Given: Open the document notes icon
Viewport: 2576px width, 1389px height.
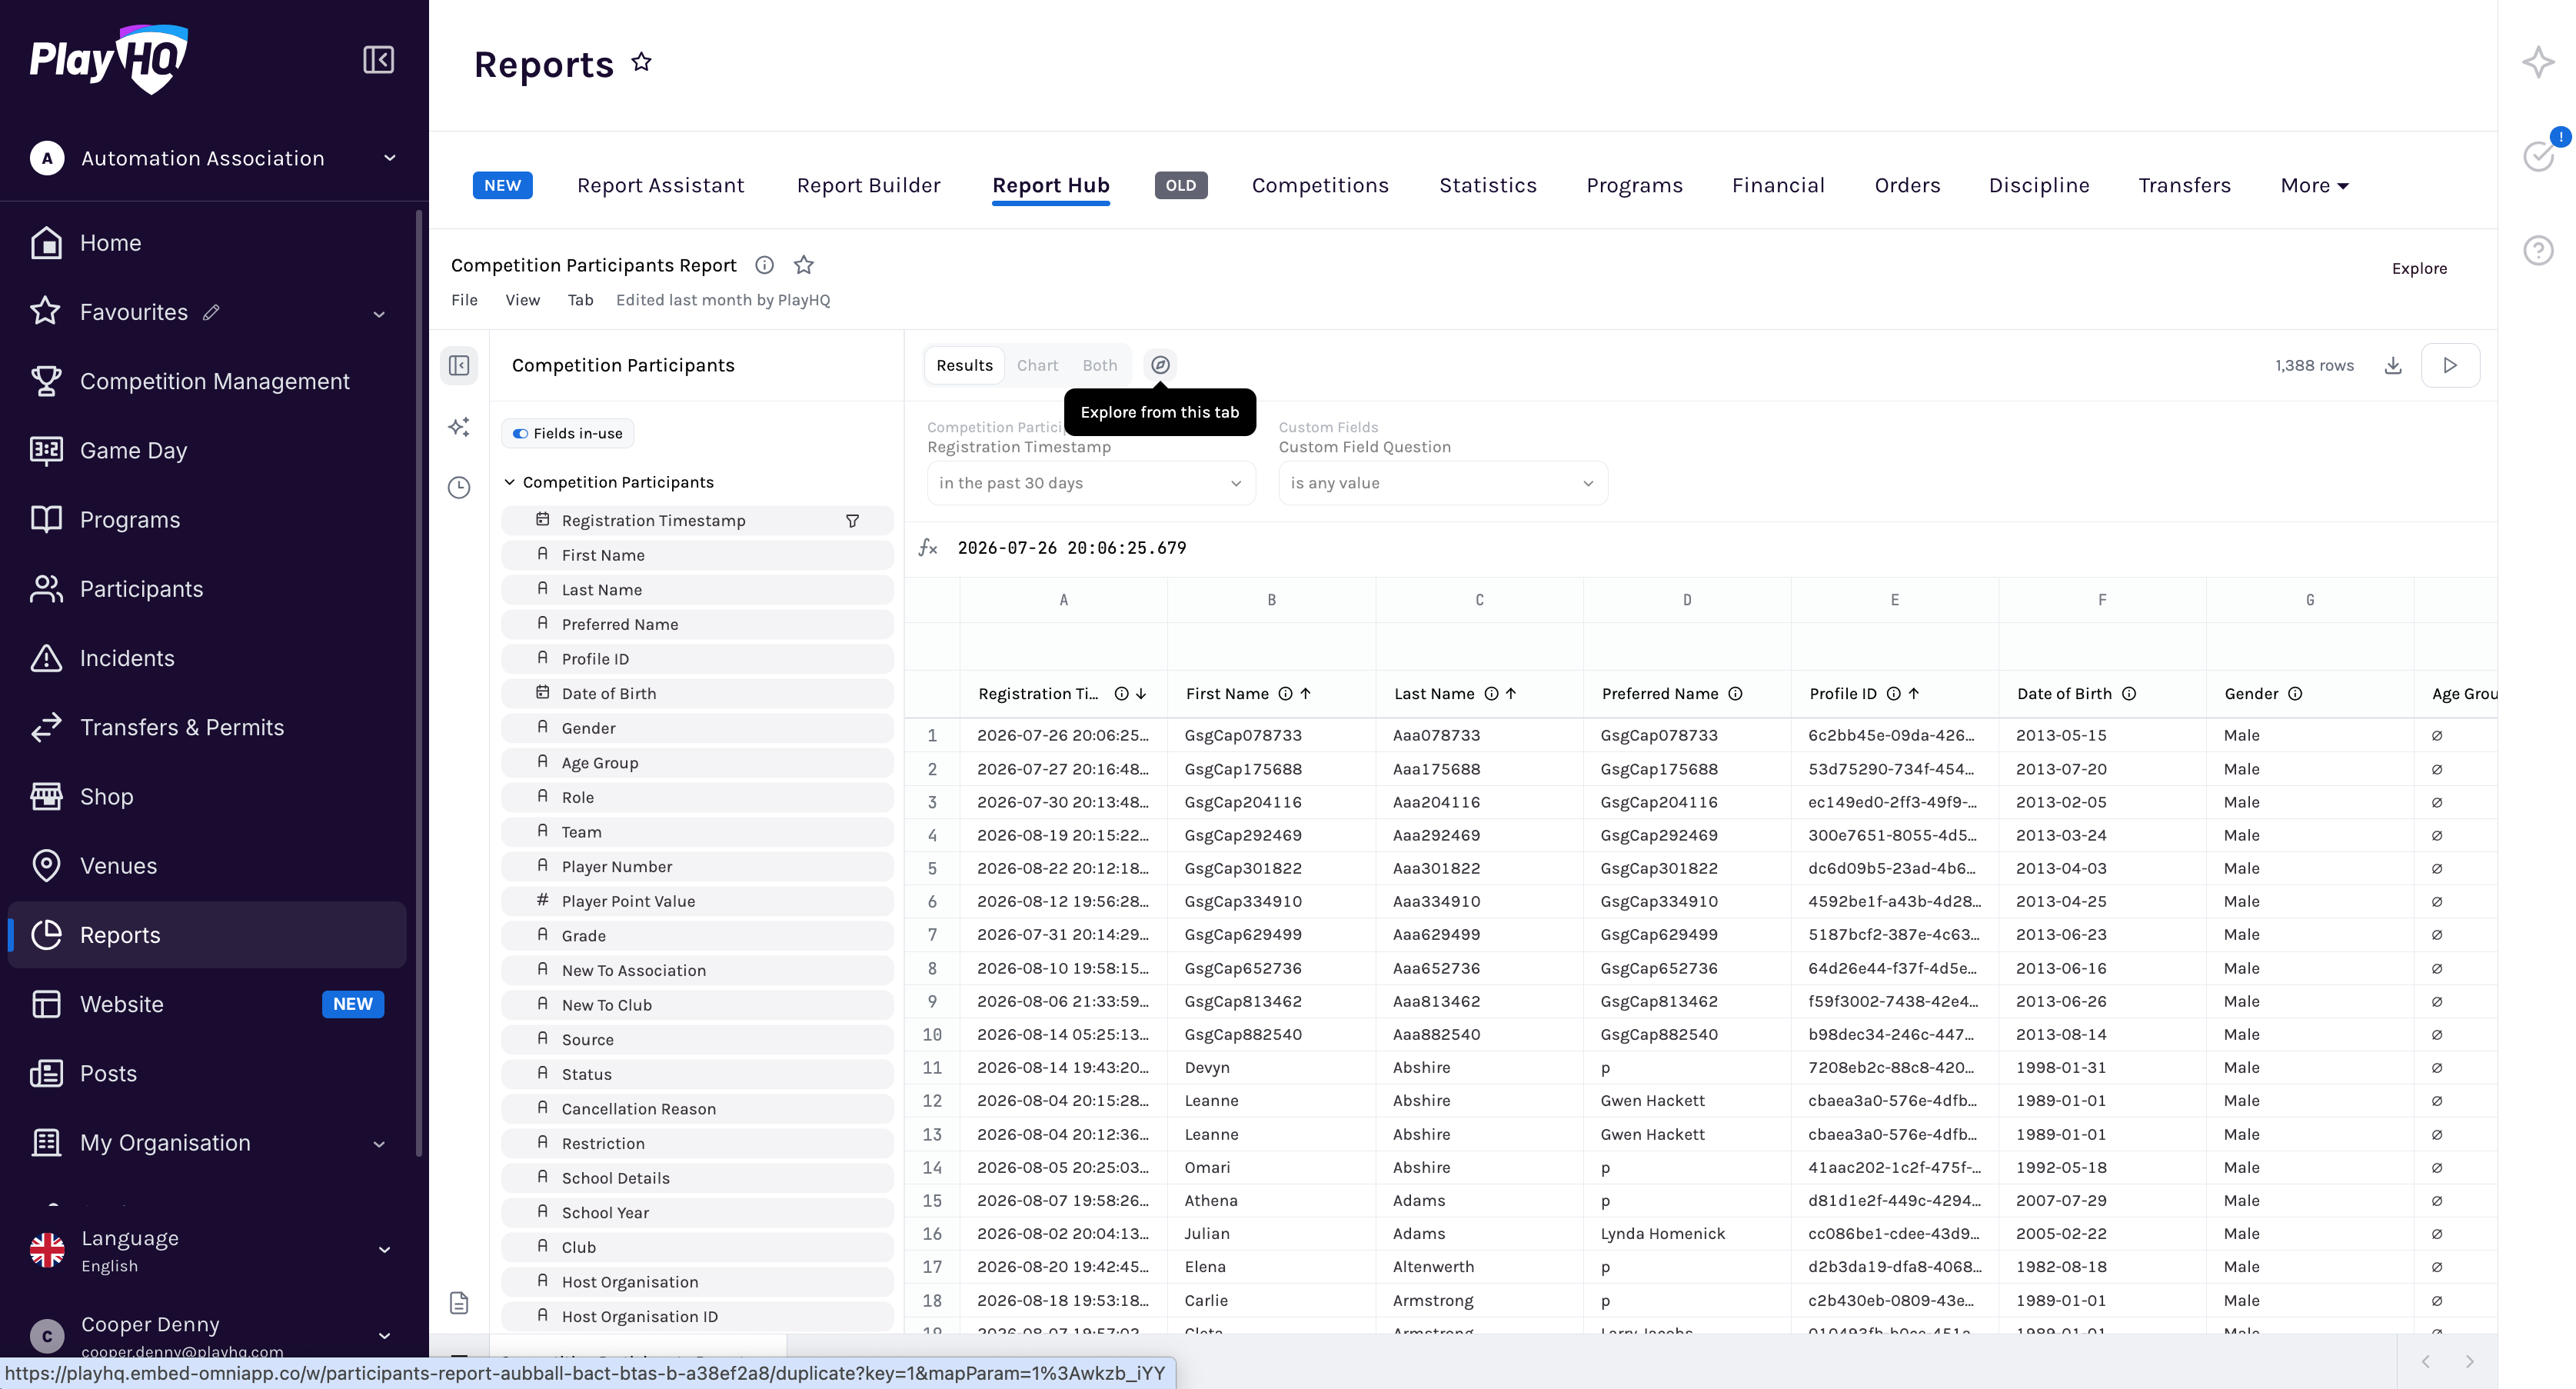Looking at the screenshot, I should pyautogui.click(x=459, y=1302).
